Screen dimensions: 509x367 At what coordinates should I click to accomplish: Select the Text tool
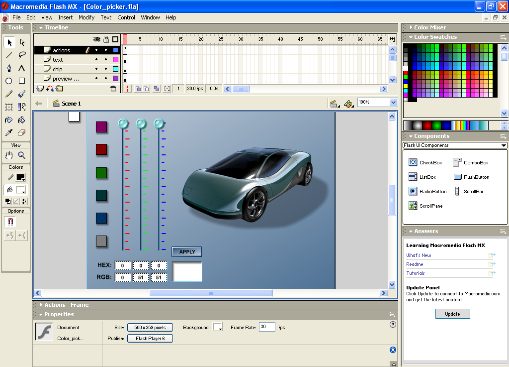[x=22, y=68]
